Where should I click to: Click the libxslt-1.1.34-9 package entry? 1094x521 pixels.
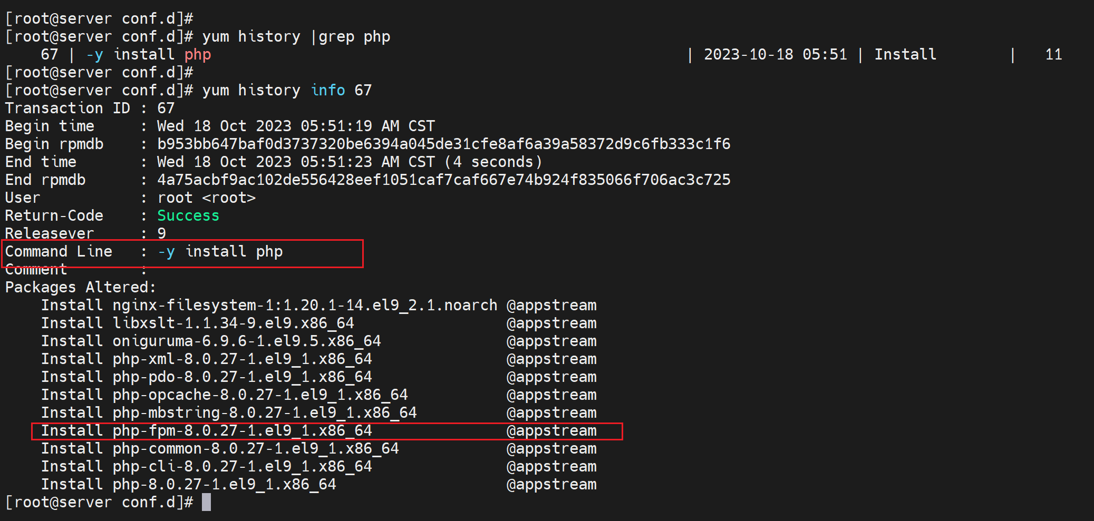(233, 323)
